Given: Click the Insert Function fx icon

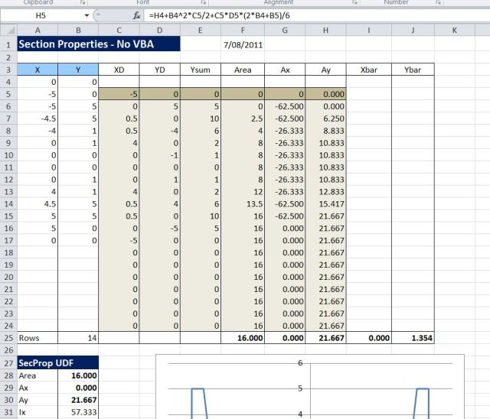Looking at the screenshot, I should [x=136, y=15].
